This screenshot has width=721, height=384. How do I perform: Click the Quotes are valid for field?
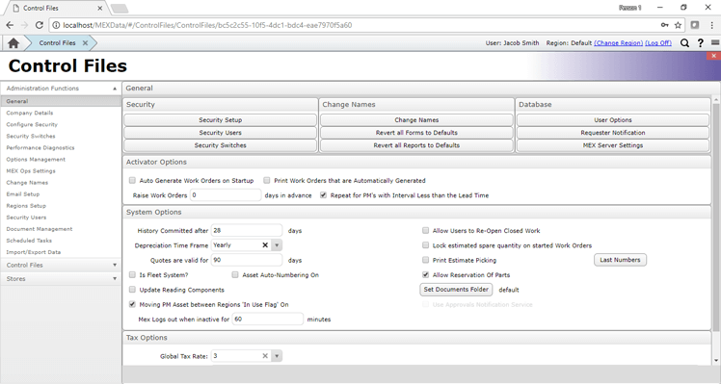(x=247, y=260)
